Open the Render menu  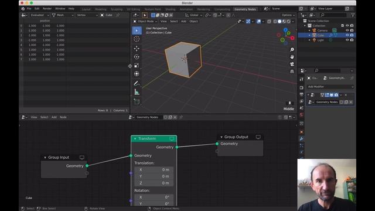[x=47, y=9]
